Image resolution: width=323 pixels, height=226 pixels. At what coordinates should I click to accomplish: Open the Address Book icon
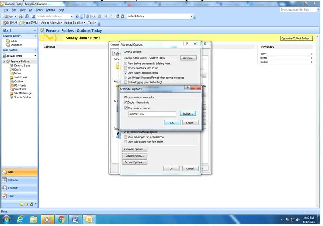(x=34, y=16)
